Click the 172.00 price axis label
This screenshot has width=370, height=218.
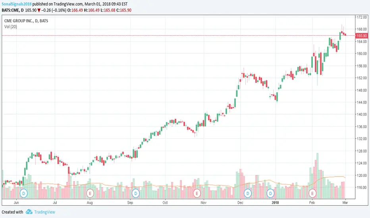point(362,17)
